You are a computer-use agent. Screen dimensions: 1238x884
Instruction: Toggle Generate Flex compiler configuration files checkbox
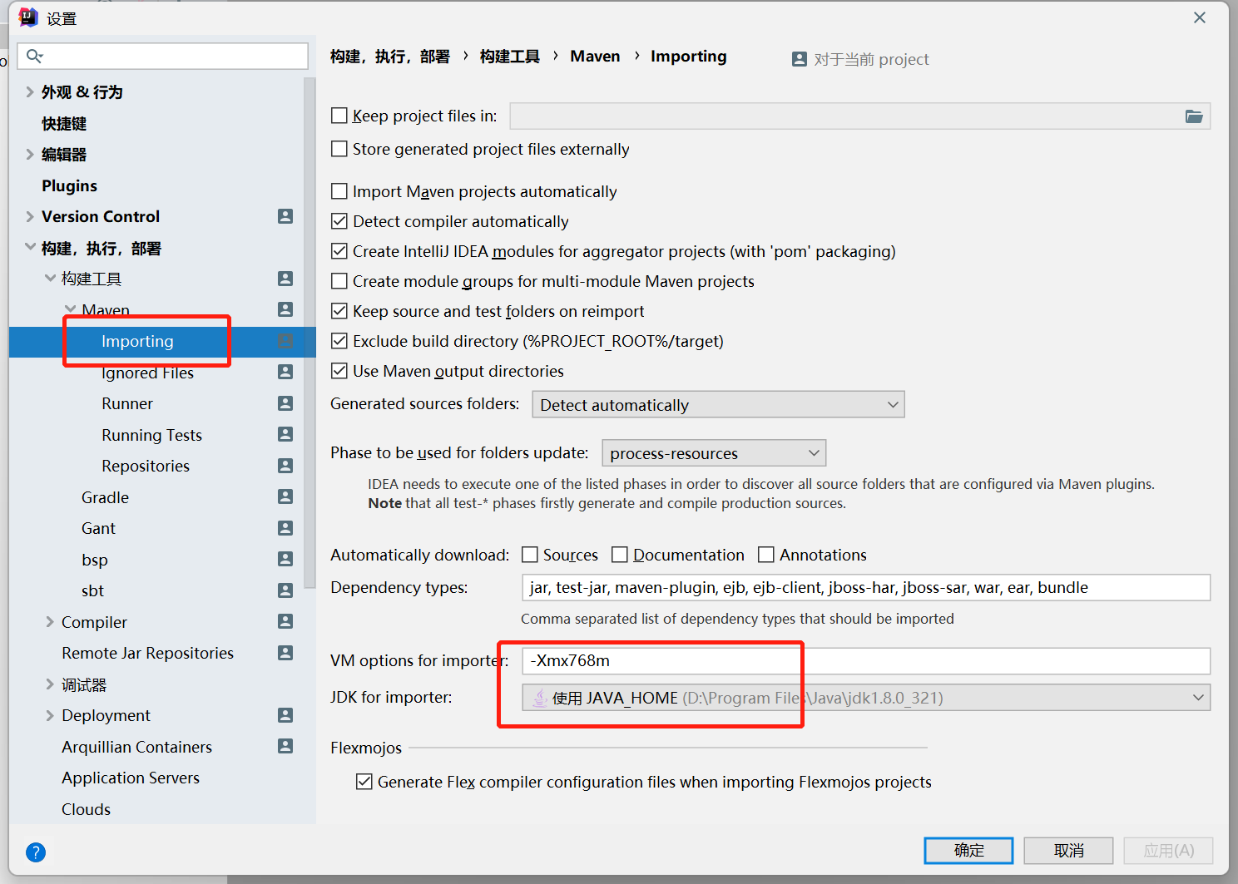coord(364,782)
